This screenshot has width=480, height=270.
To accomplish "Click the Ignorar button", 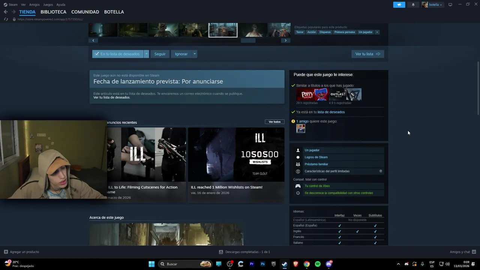I will [181, 54].
